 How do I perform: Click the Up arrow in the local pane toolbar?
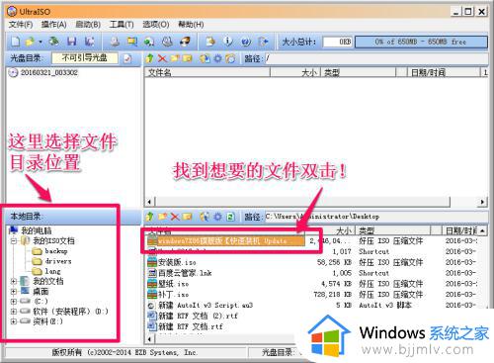tap(150, 217)
